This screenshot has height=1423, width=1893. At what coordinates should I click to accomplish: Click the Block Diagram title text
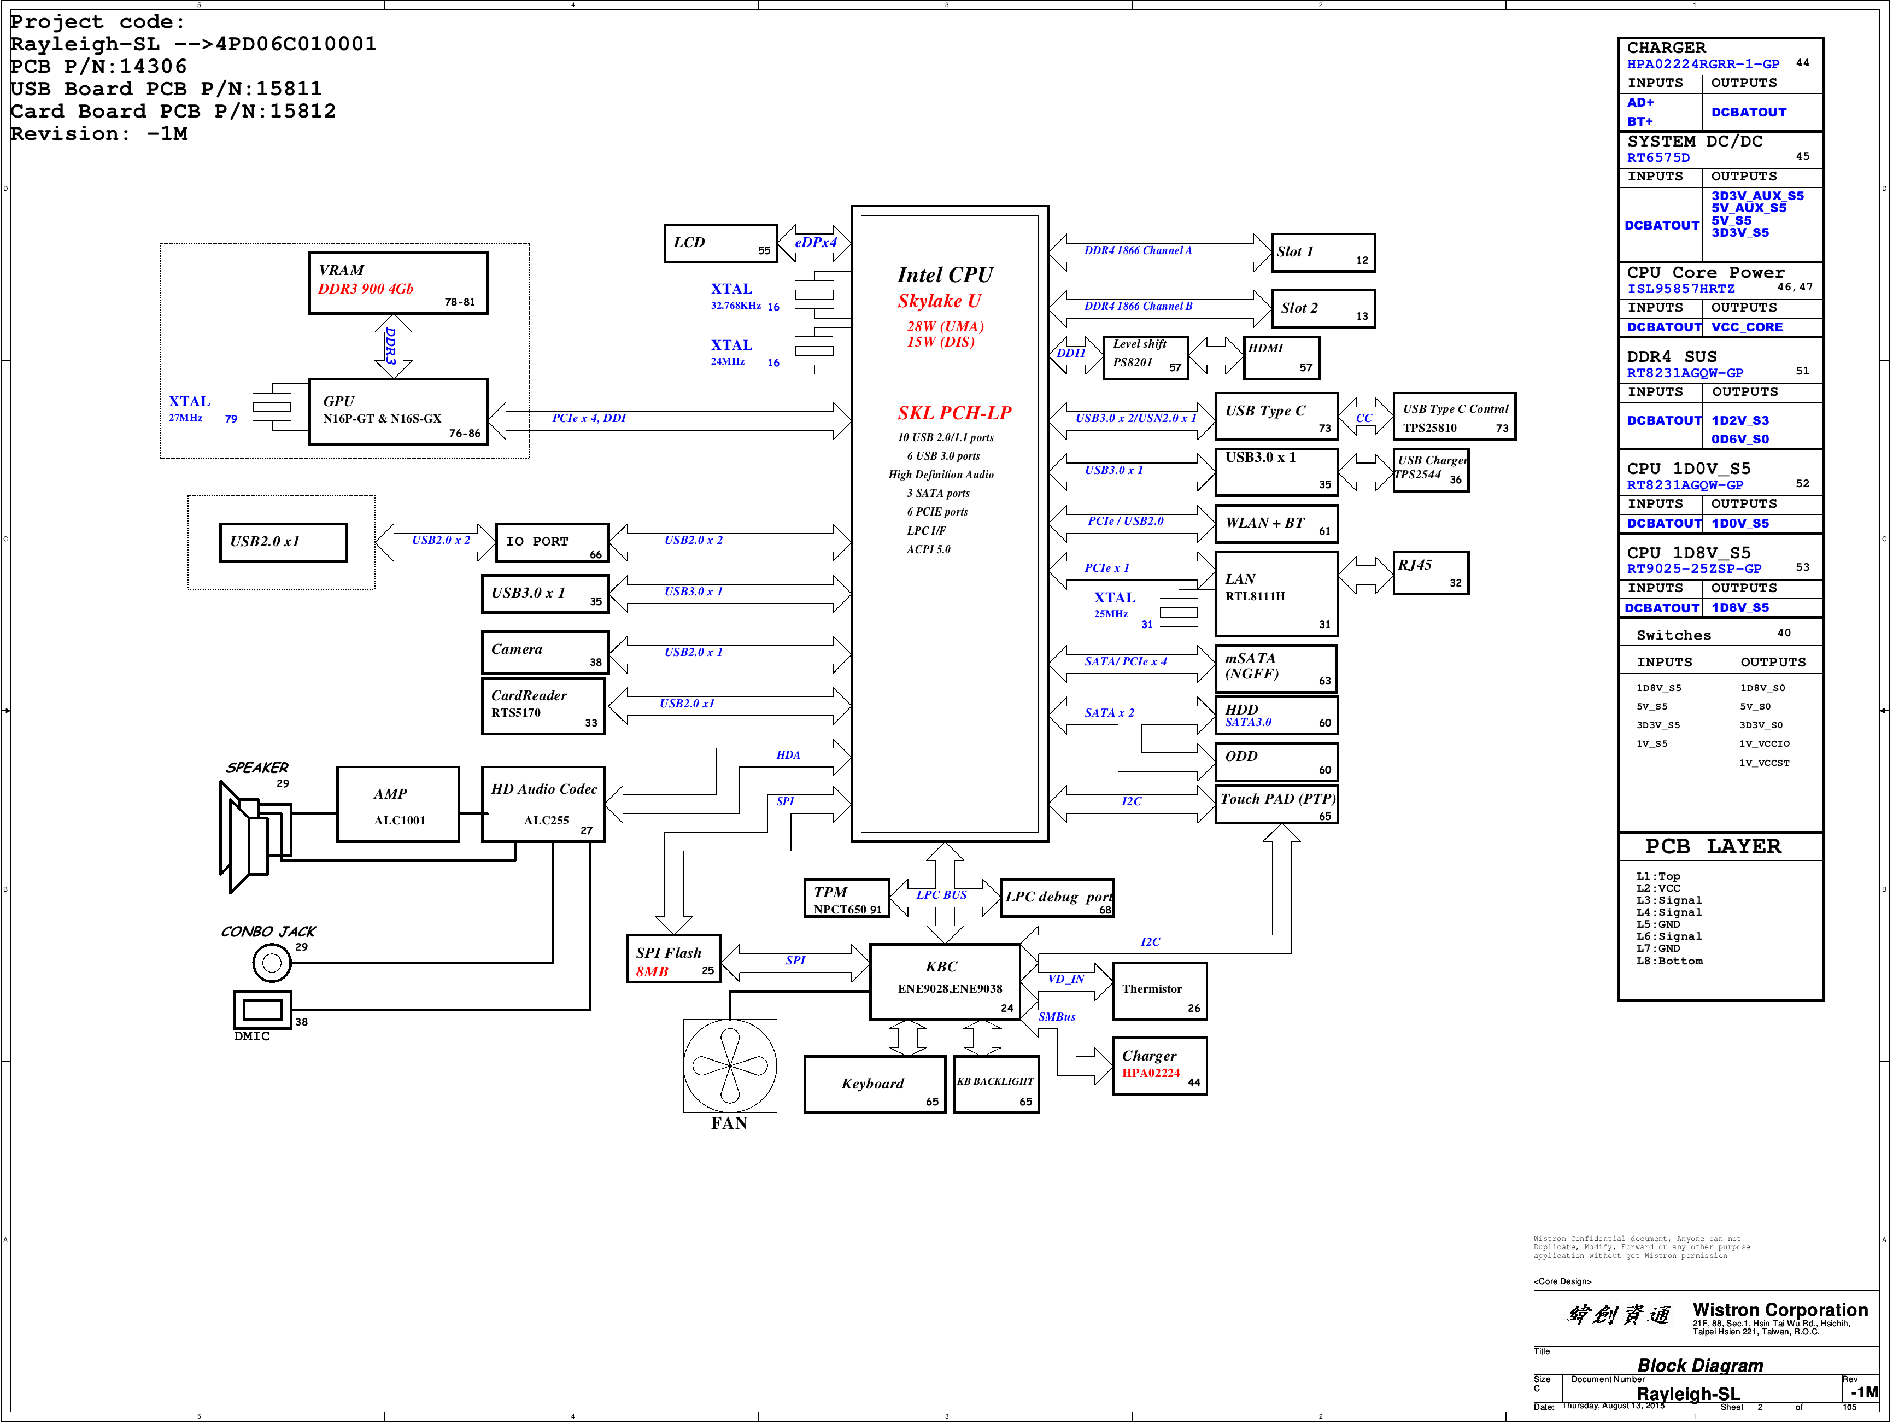pyautogui.click(x=1699, y=1365)
